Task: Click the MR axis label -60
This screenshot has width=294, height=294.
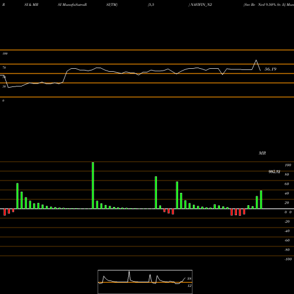Action: coord(287,240)
